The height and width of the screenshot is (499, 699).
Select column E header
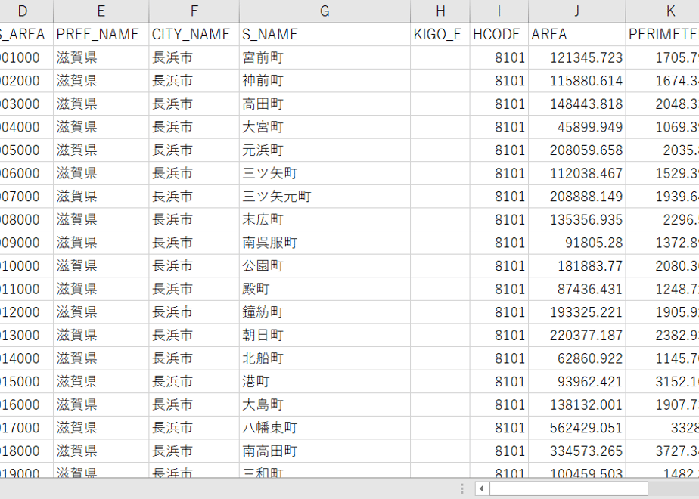coord(101,11)
